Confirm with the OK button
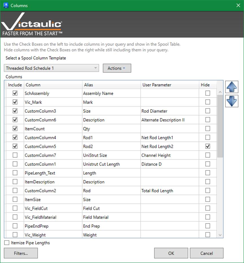The width and height of the screenshot is (244, 263). pyautogui.click(x=171, y=253)
